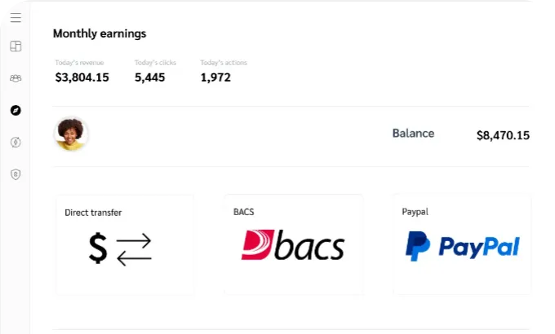Click the user profile avatar
555x334 pixels.
(x=71, y=134)
